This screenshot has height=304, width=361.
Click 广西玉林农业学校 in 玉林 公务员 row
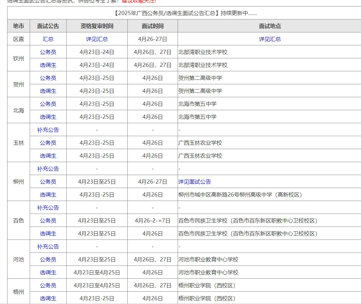click(x=200, y=143)
